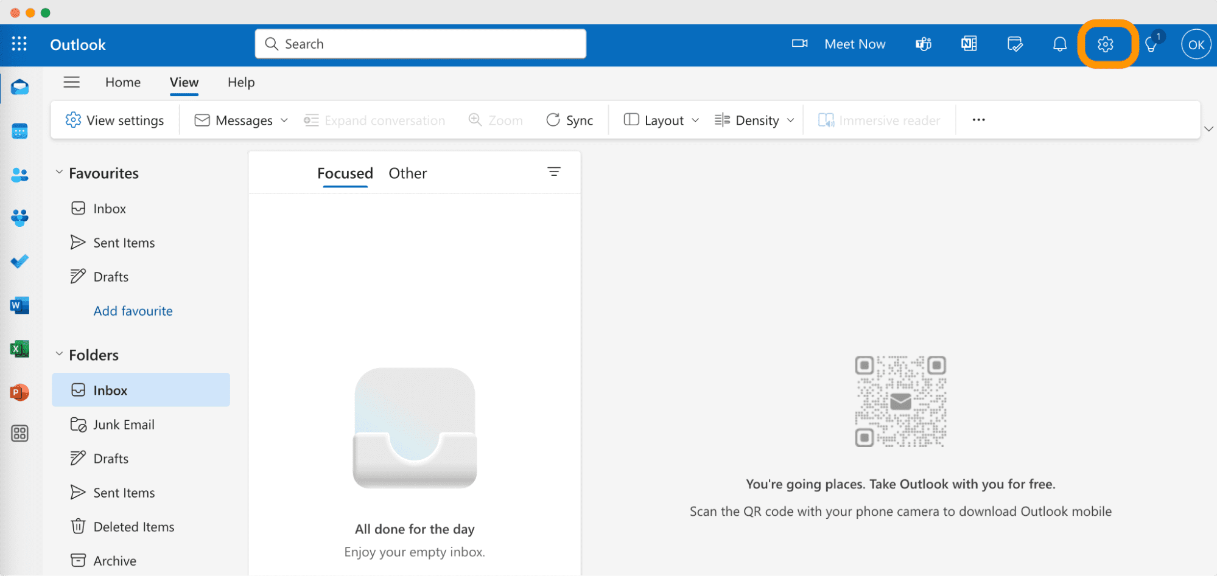The image size is (1217, 576).
Task: Open Mail in the left rail
Action: (19, 87)
